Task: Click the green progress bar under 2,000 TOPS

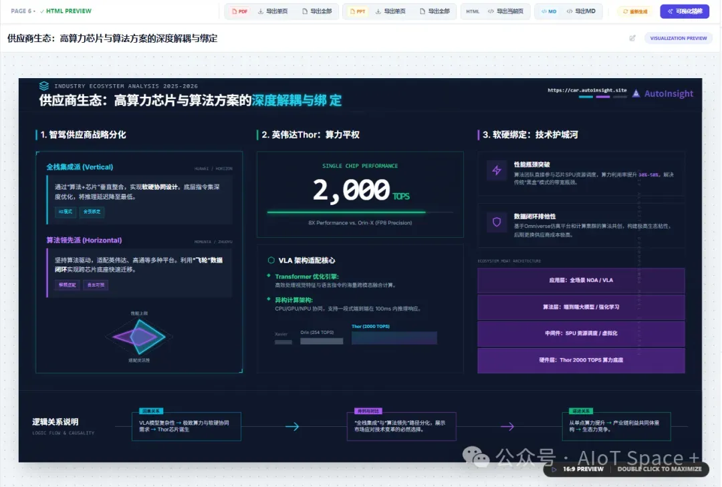Action: coord(346,212)
